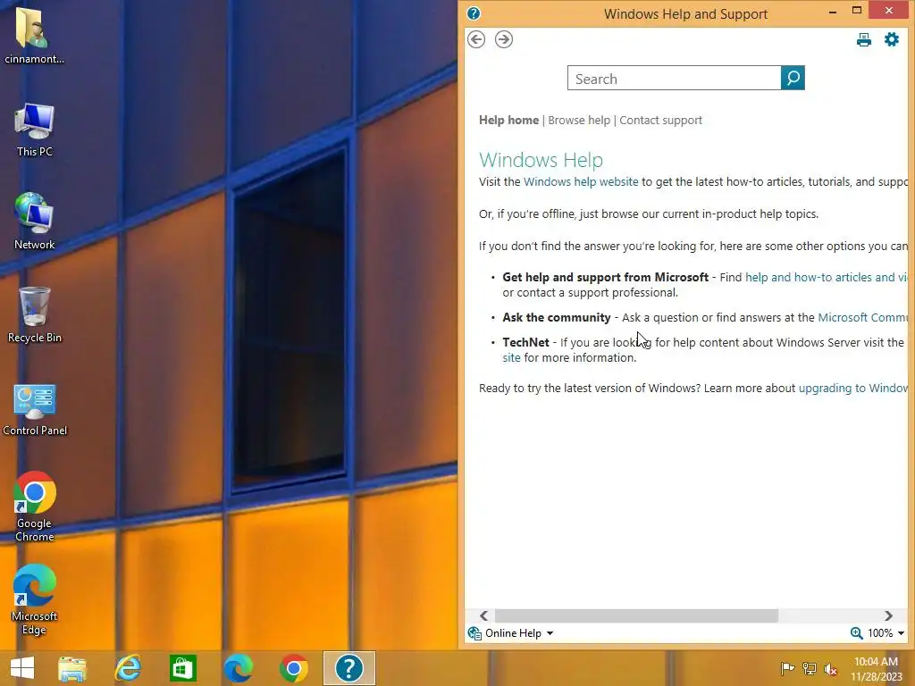
Task: Launch Google Chrome from taskbar
Action: coord(293,668)
